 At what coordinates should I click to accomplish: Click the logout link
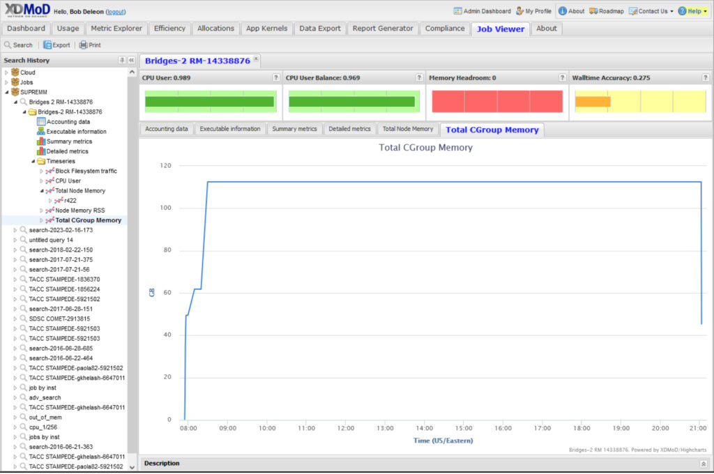(x=116, y=12)
